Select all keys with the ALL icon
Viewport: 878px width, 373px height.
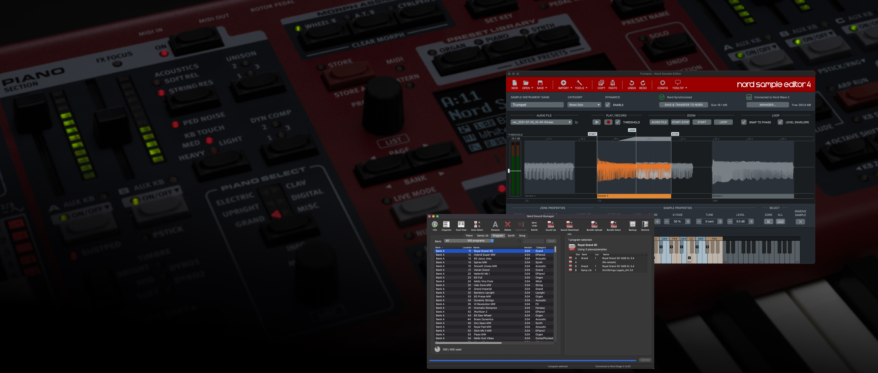click(780, 222)
